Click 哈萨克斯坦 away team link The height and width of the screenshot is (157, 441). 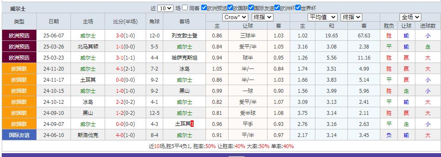(185, 58)
